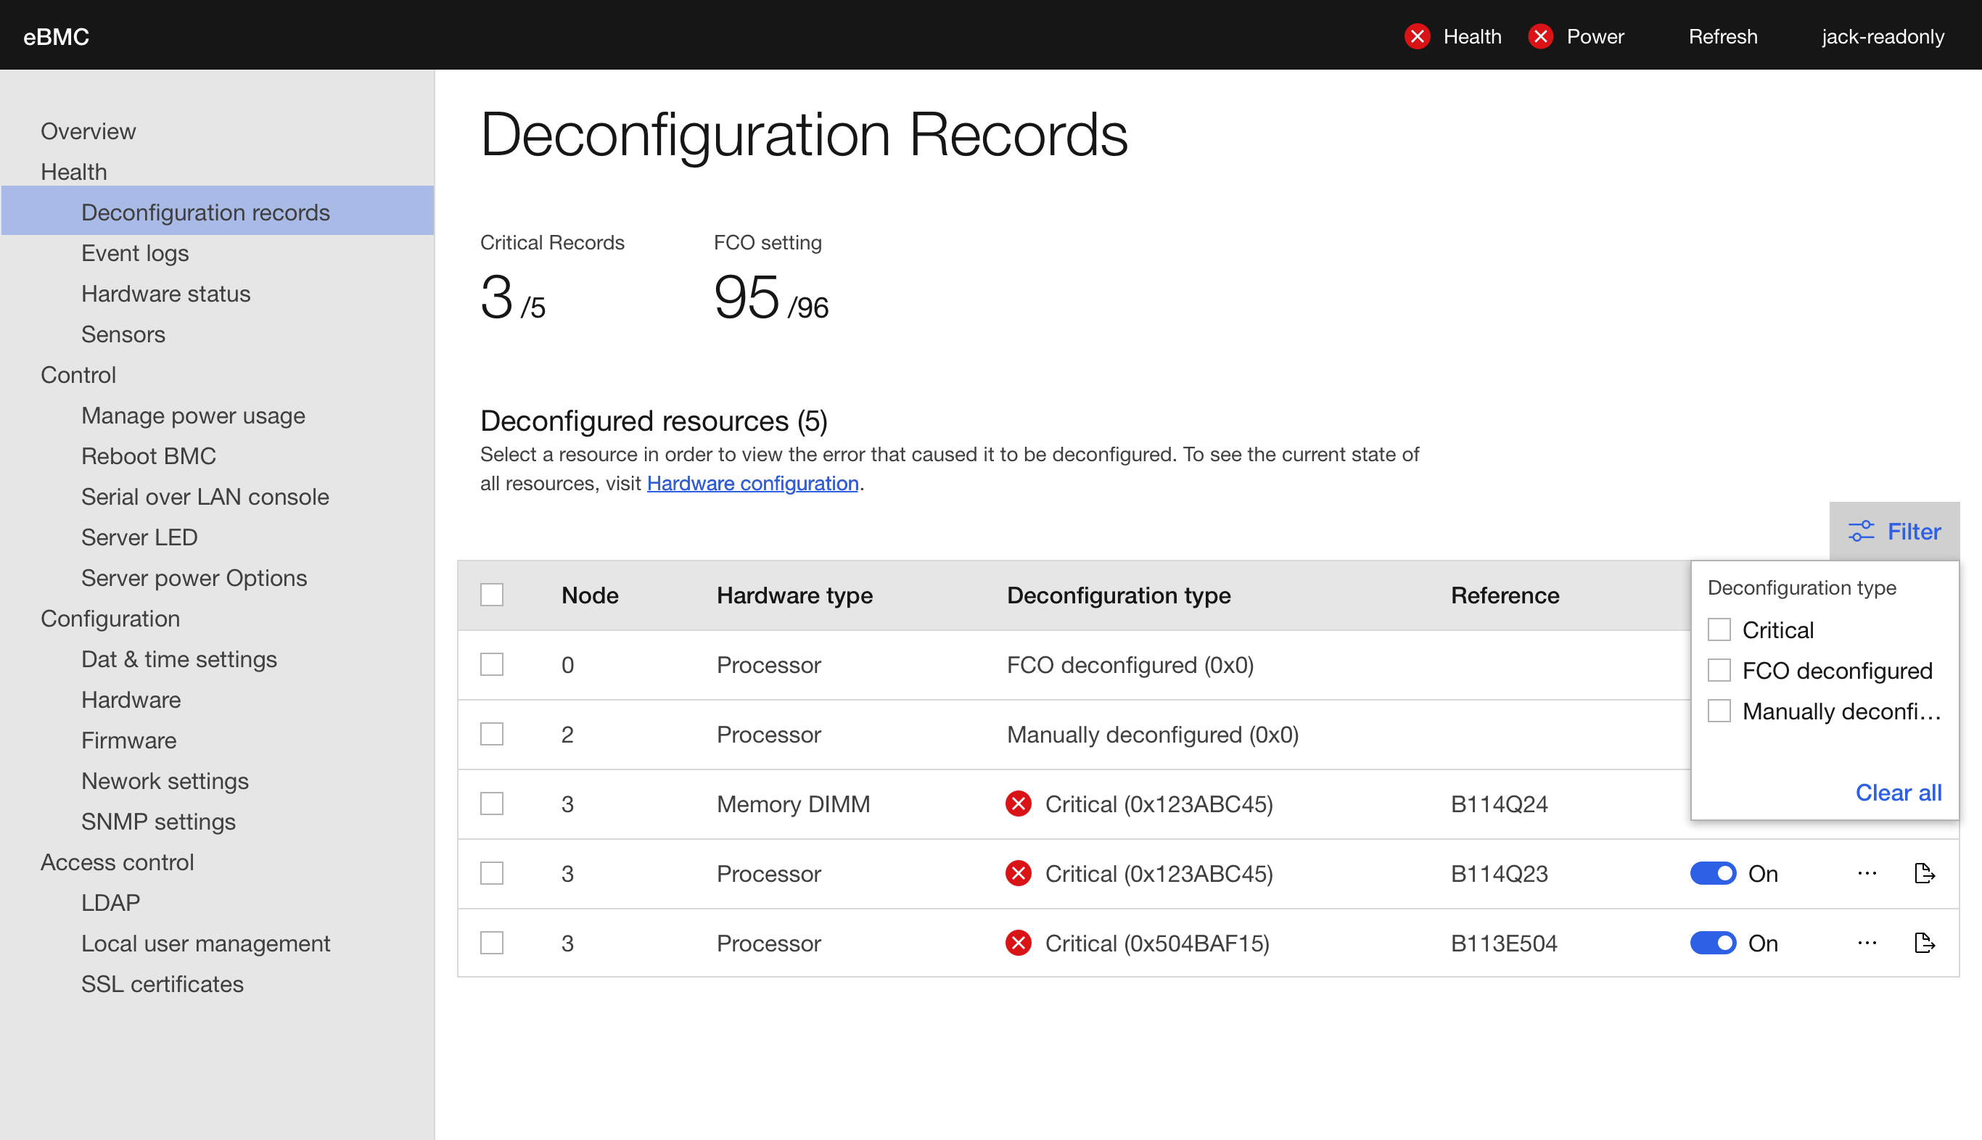1982x1140 pixels.
Task: Navigate to SNMP settings
Action: [x=158, y=822]
